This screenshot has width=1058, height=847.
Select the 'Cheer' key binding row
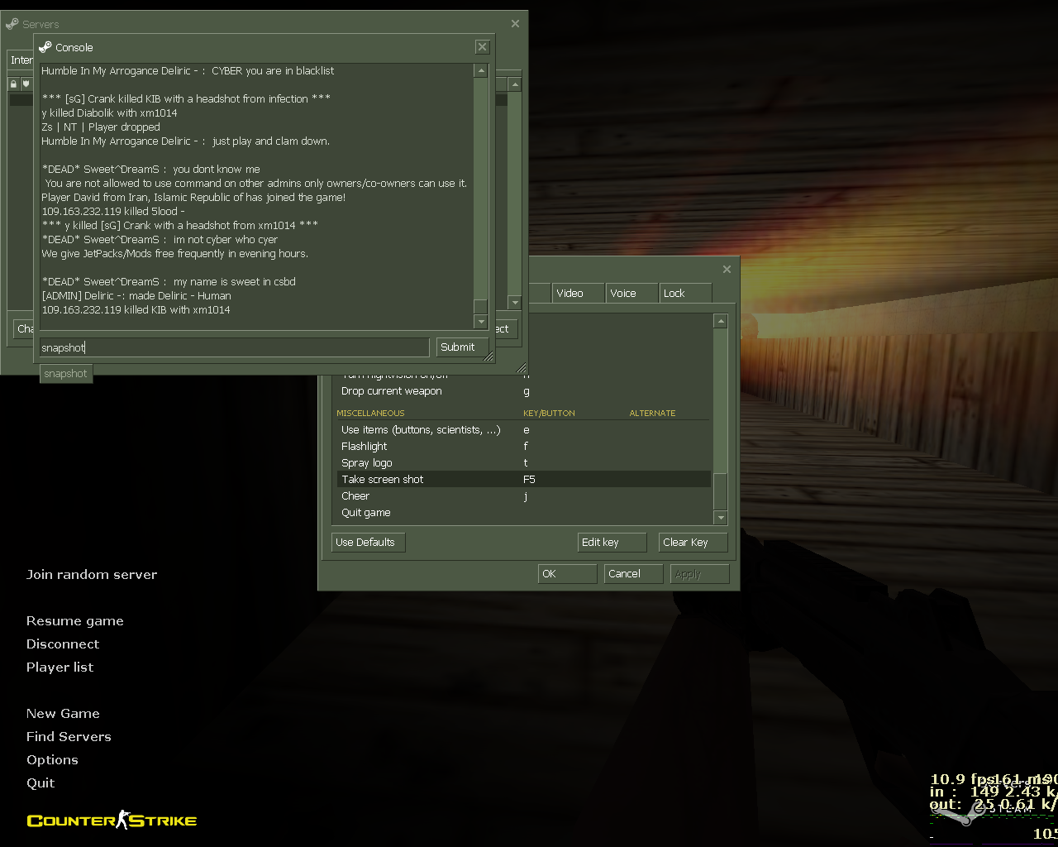[522, 496]
